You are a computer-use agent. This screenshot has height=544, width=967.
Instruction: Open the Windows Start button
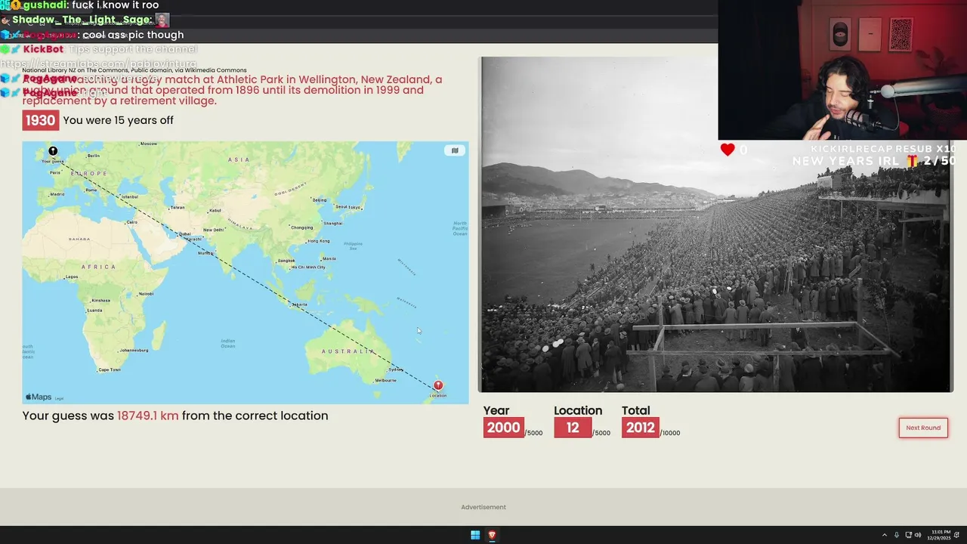(475, 535)
